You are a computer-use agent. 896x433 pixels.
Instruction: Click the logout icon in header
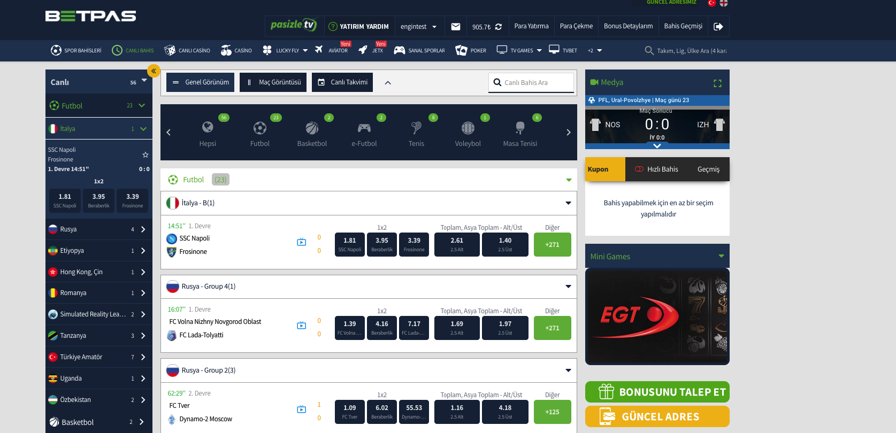coord(718,27)
